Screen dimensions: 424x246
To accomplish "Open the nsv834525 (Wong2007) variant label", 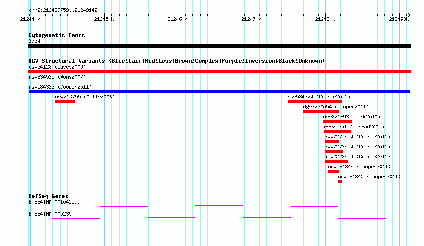I will (x=57, y=77).
